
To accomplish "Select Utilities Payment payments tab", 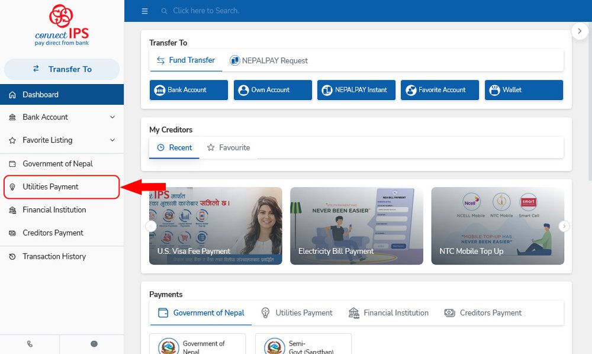I will pos(297,313).
